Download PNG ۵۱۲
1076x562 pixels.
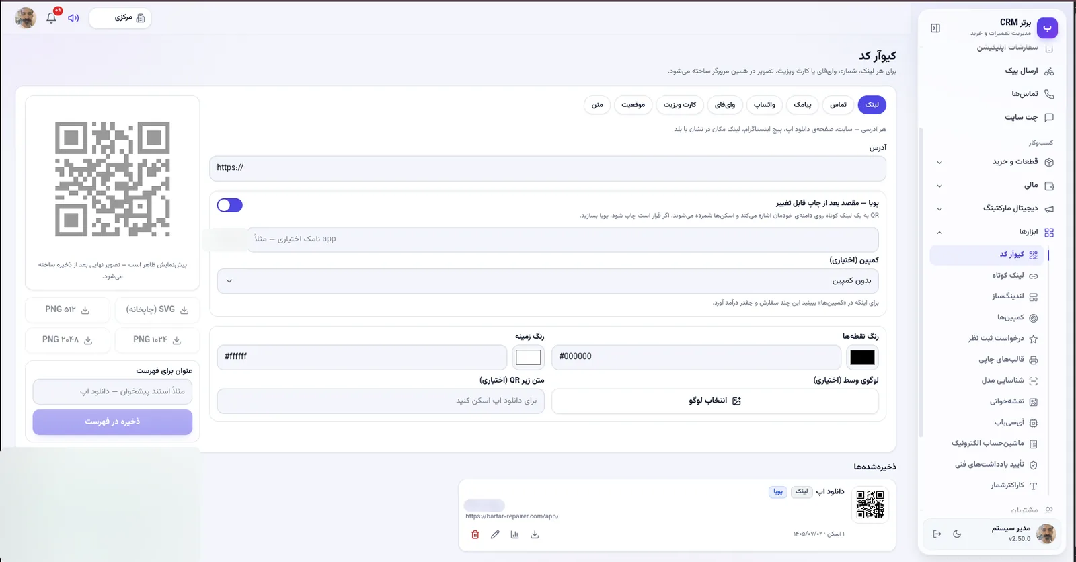pos(67,310)
